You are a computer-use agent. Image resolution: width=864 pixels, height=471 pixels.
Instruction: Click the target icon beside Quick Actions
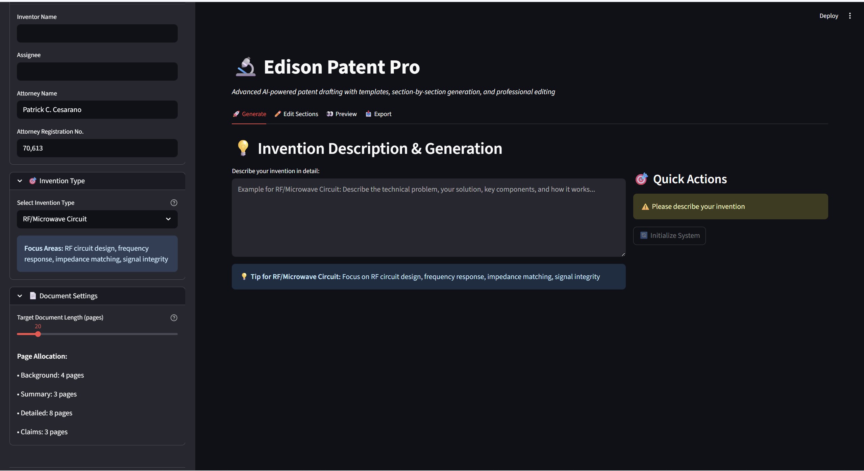tap(641, 179)
